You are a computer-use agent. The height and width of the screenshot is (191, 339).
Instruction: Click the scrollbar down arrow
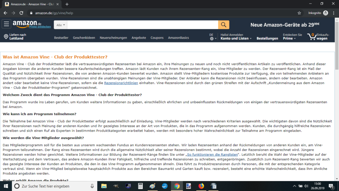pos(337,179)
